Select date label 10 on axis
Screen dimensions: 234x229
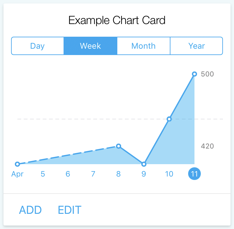point(169,174)
